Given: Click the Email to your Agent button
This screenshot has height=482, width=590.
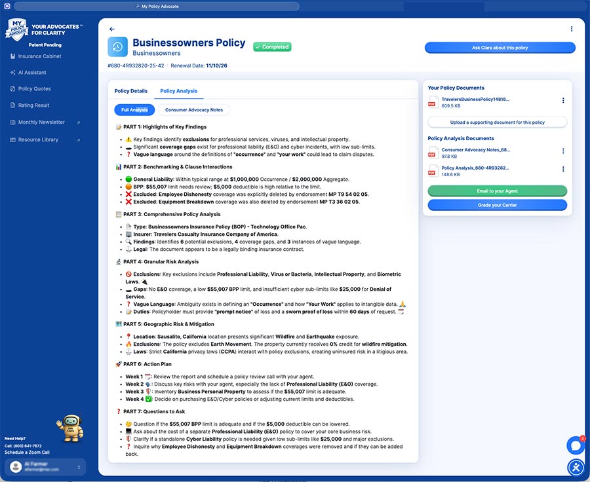Looking at the screenshot, I should pyautogui.click(x=499, y=191).
